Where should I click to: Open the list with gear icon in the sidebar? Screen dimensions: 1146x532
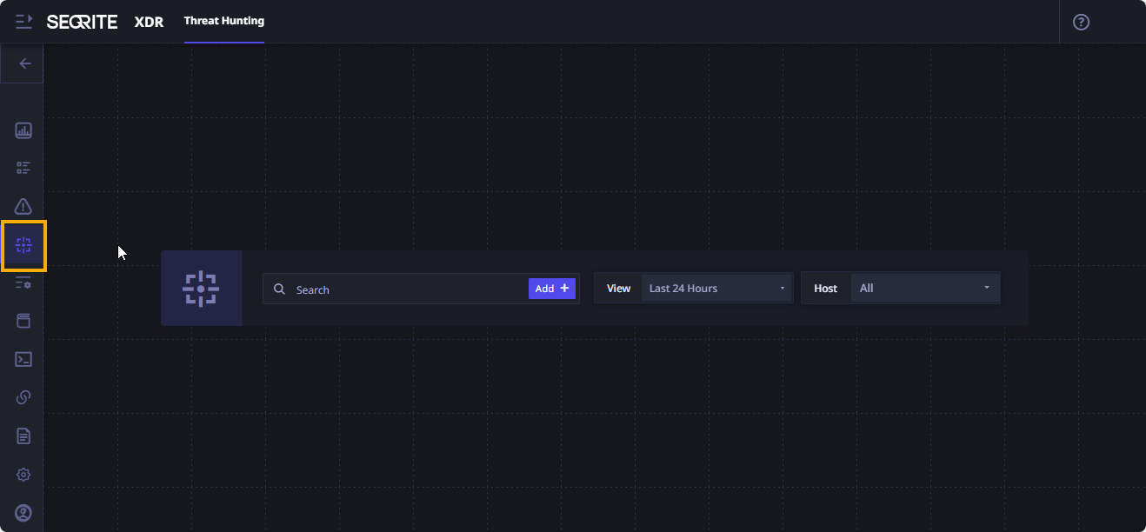[x=23, y=283]
